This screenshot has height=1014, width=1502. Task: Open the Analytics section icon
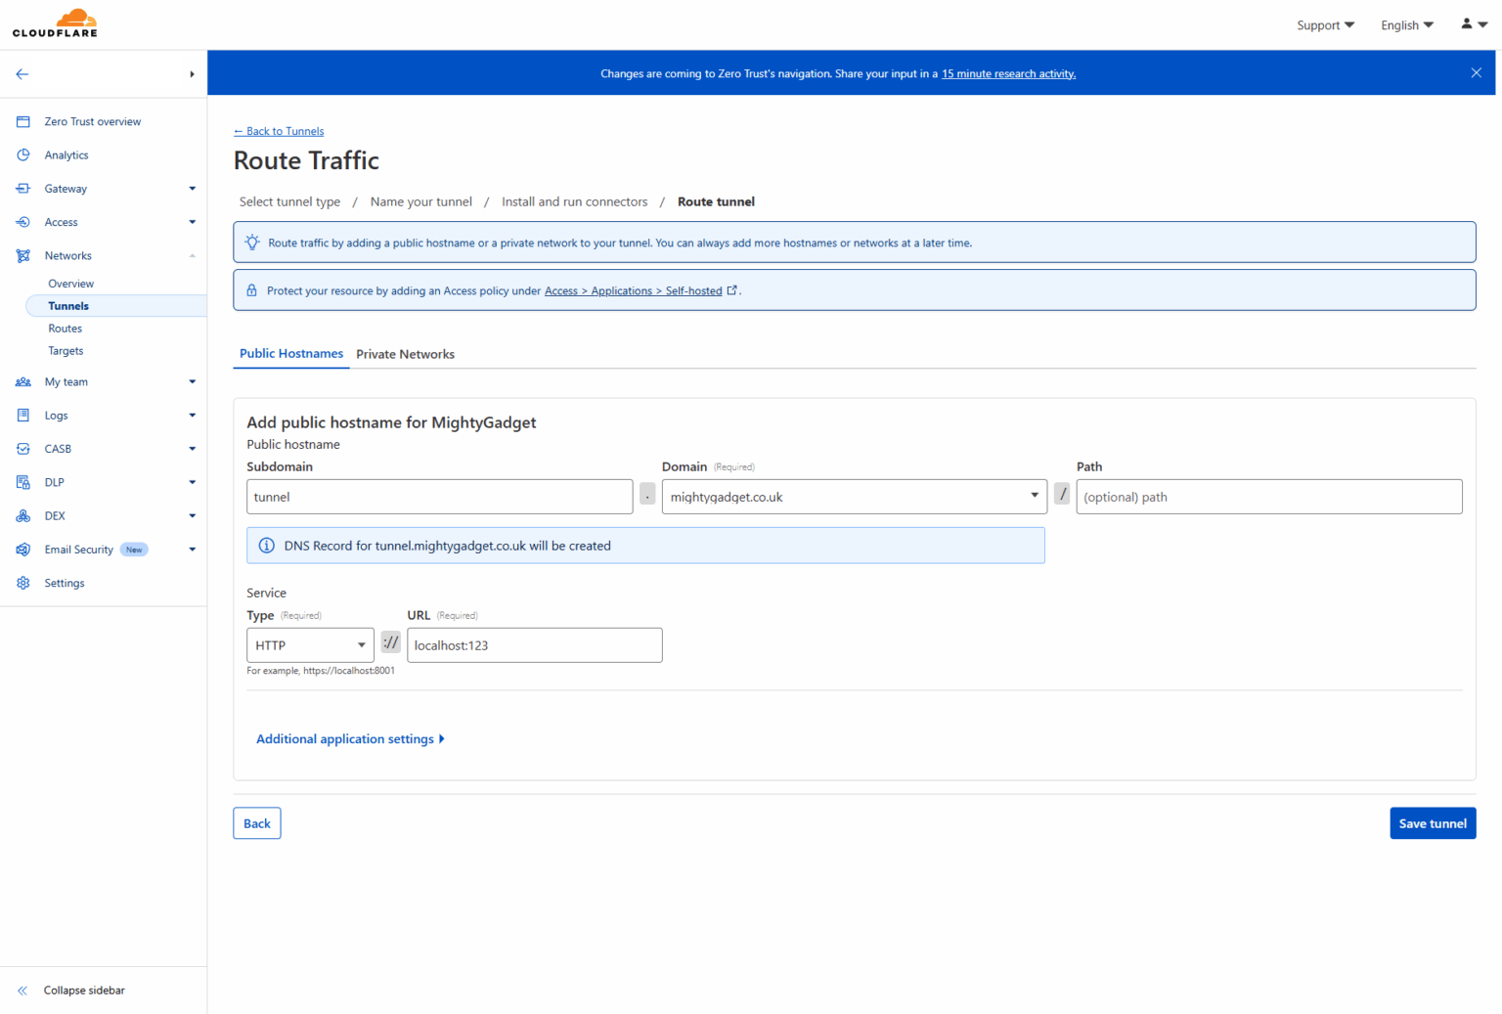22,154
